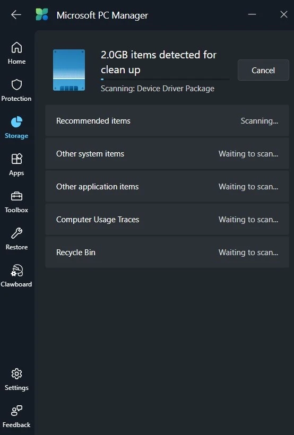The width and height of the screenshot is (294, 435).
Task: Select the Computer Usage Traces row
Action: (167, 220)
